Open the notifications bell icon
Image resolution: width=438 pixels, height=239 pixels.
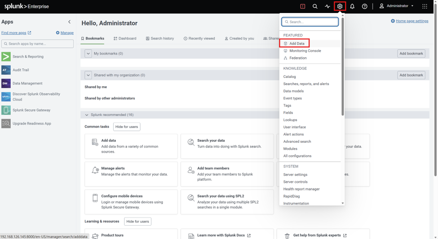pos(352,6)
